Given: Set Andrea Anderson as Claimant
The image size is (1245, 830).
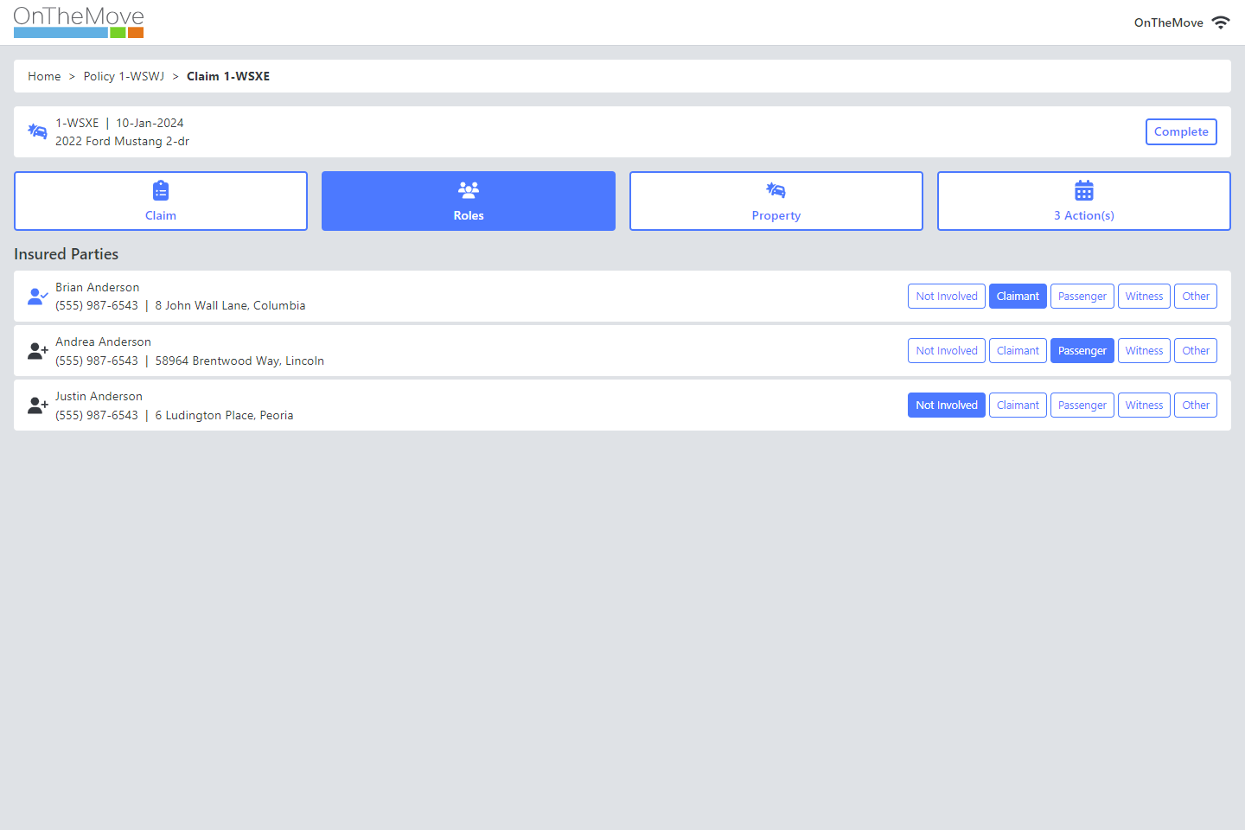Looking at the screenshot, I should click(1018, 350).
